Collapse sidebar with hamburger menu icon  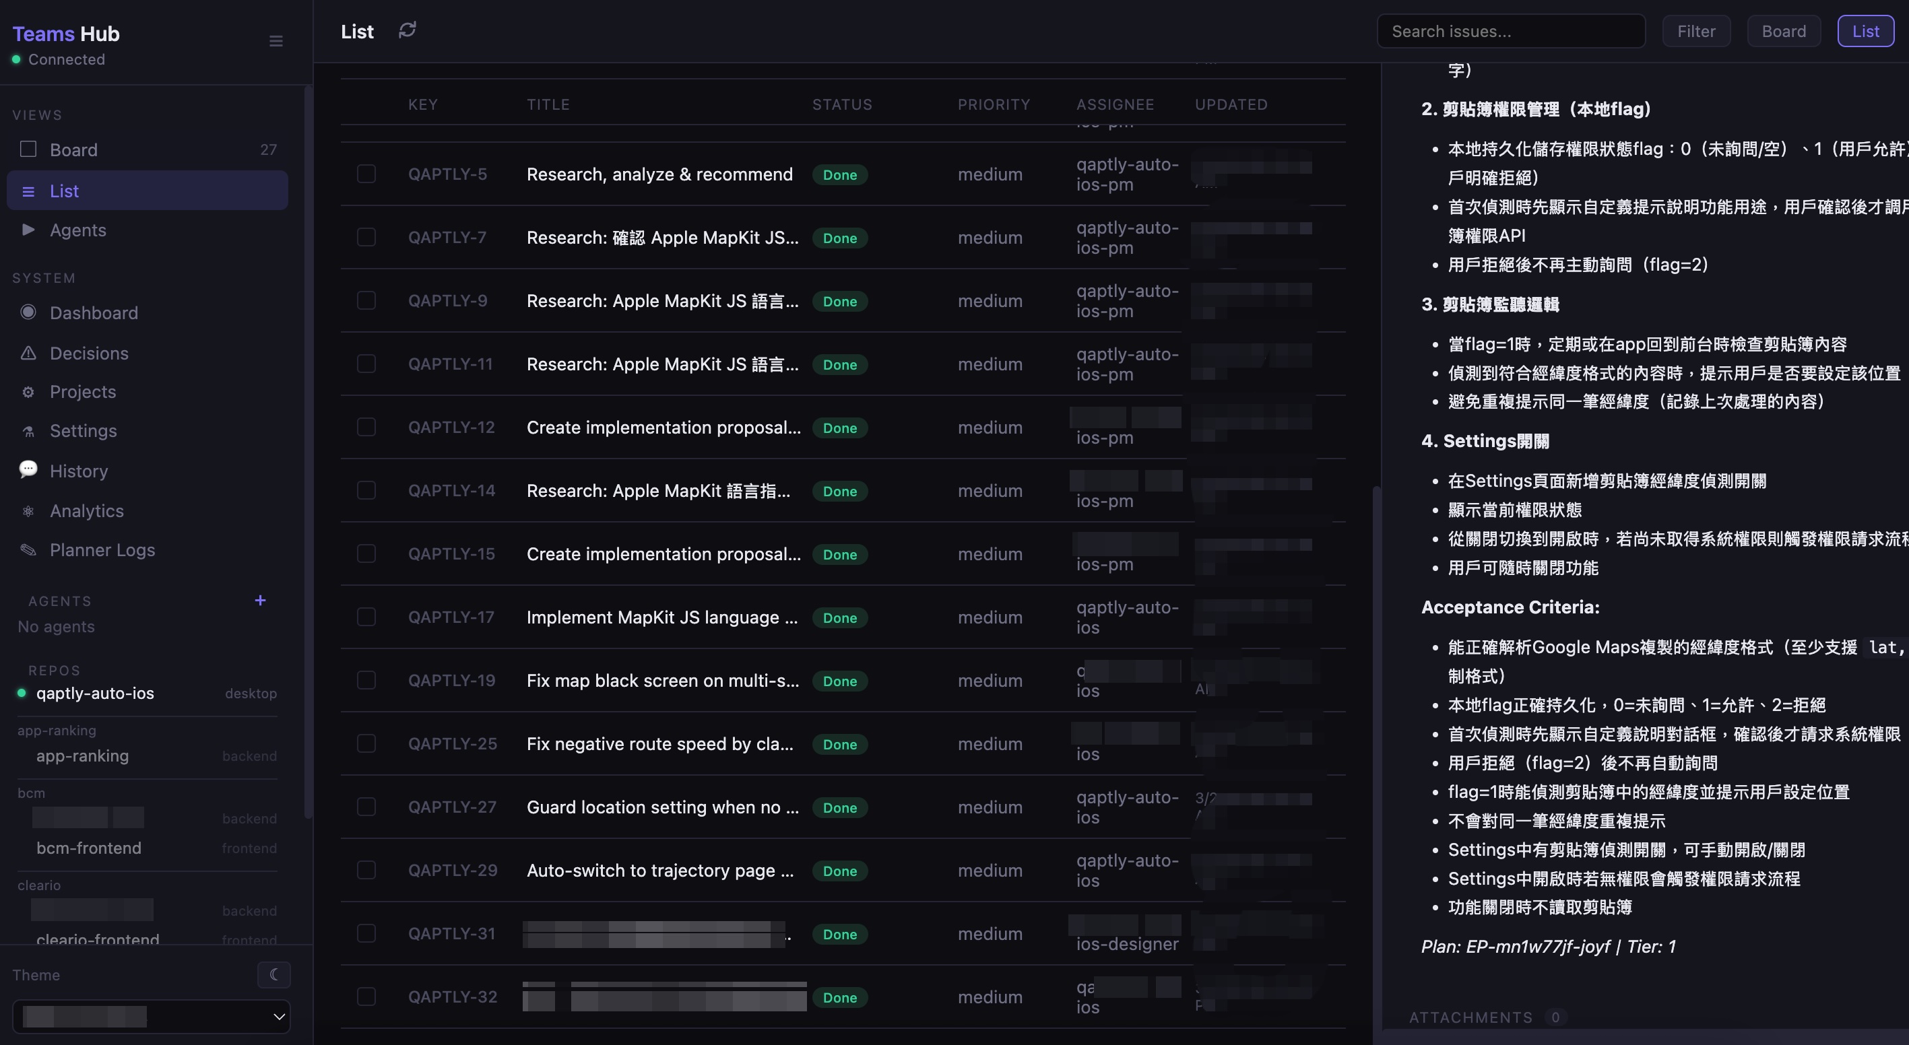tap(276, 42)
